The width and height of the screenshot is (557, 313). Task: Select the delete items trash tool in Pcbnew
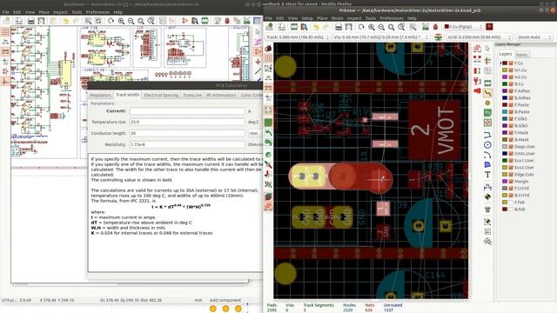coord(487,210)
